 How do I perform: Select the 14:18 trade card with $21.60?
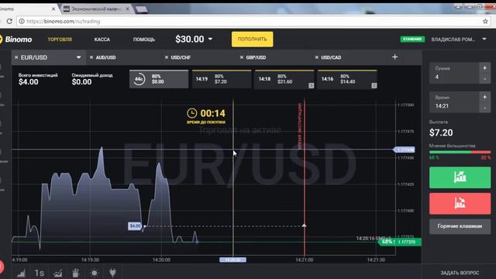[x=284, y=79]
